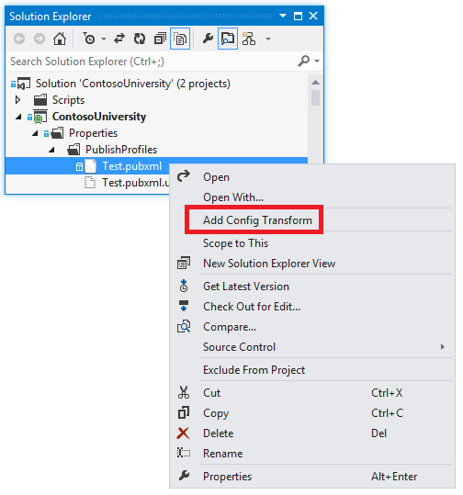The image size is (463, 495).
Task: Click the Pending Changes Filter clock icon
Action: point(89,39)
